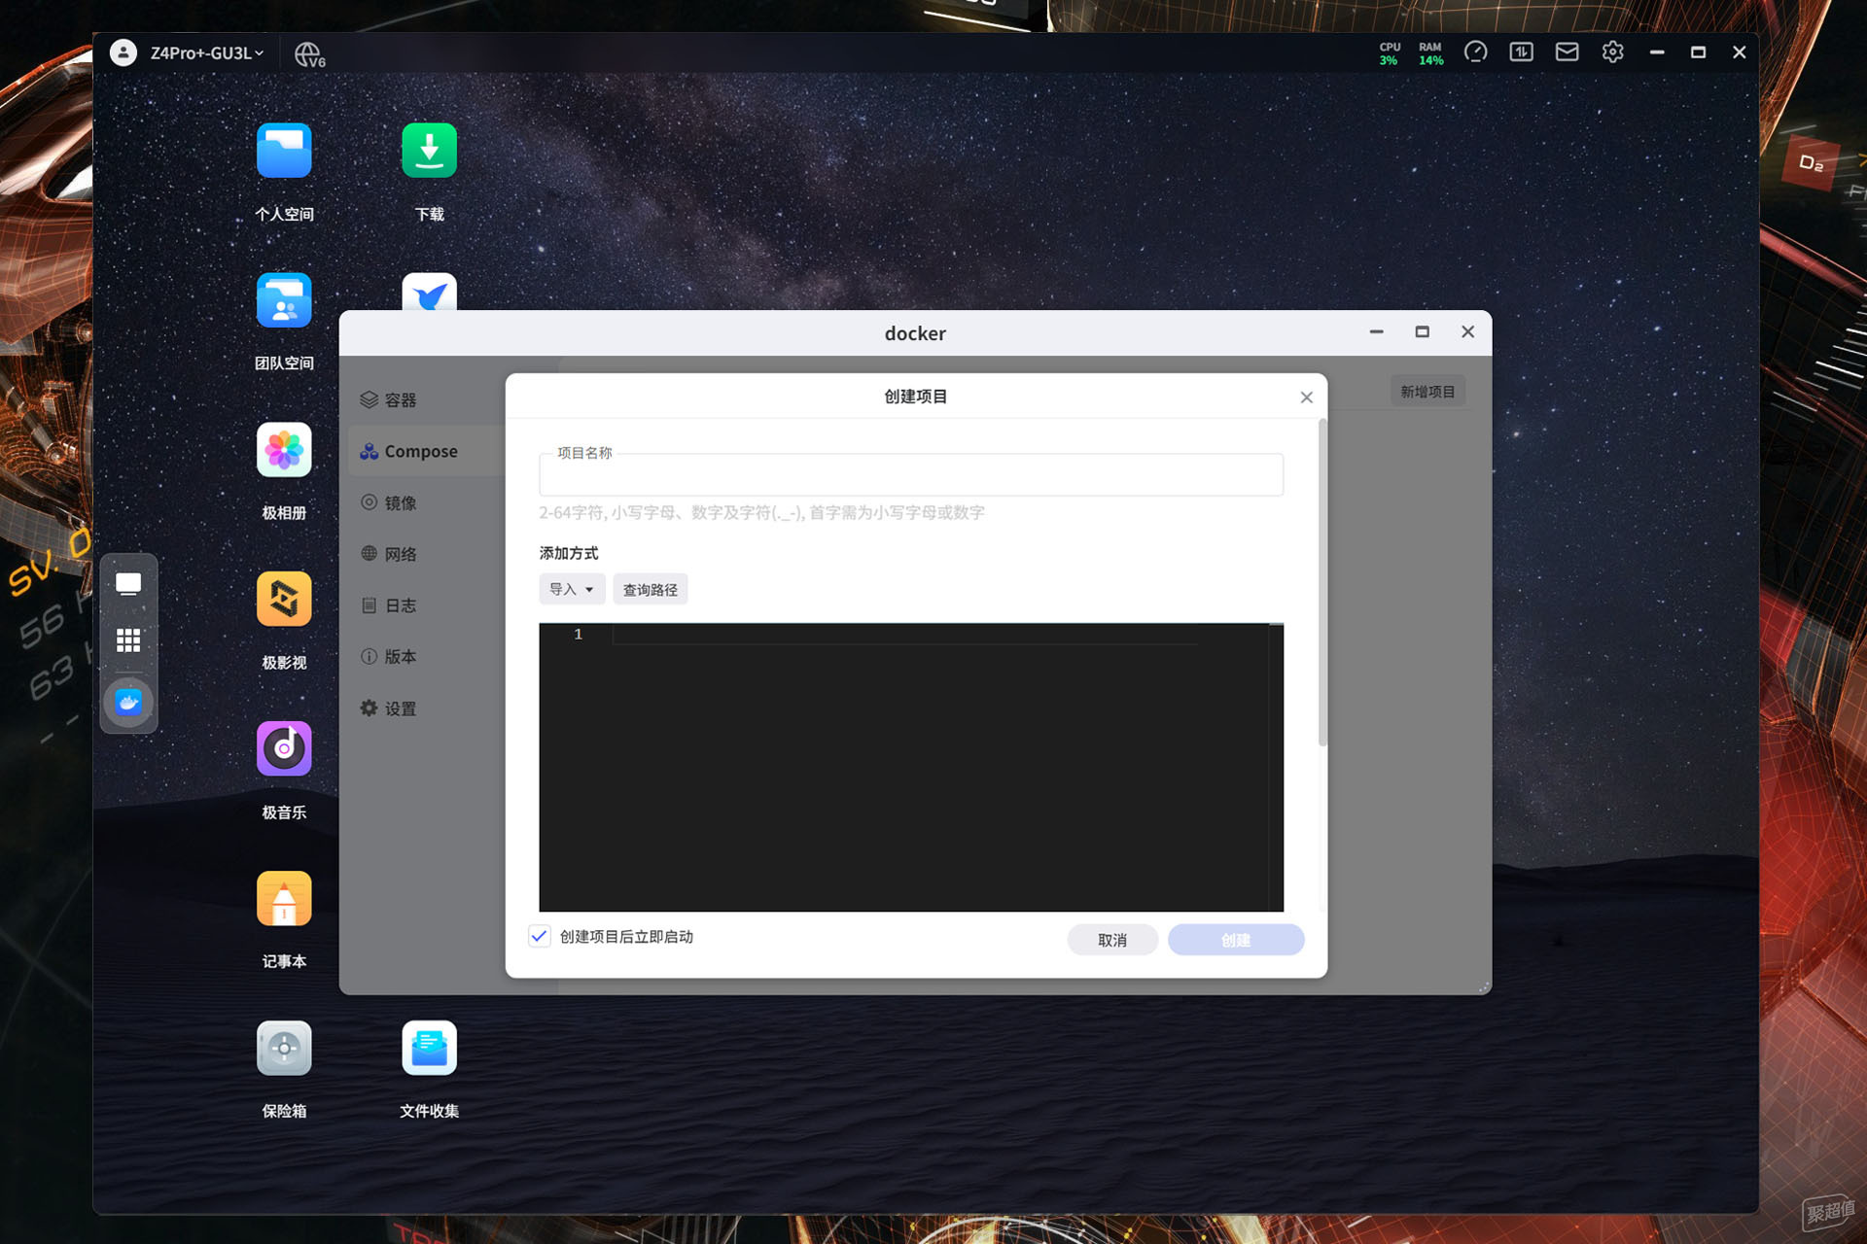The width and height of the screenshot is (1867, 1244).
Task: Expand the Z4Pro+-GU3L device dropdown
Action: [206, 53]
